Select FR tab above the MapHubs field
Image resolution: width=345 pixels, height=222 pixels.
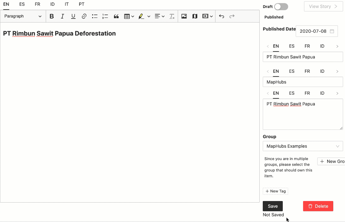pos(307,71)
